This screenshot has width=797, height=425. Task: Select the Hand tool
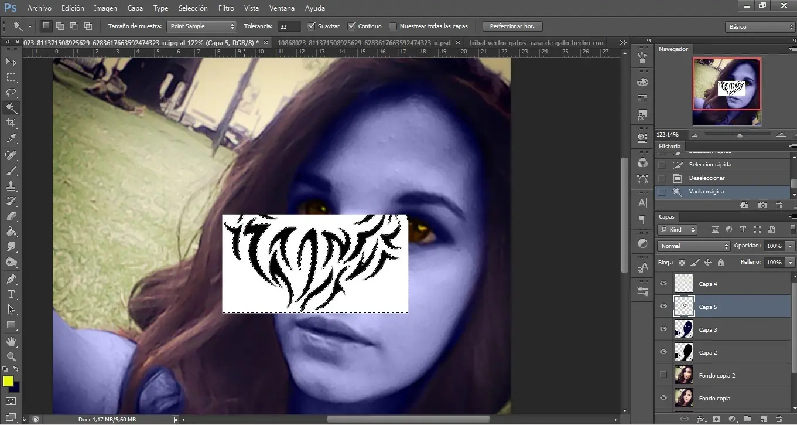pos(11,341)
